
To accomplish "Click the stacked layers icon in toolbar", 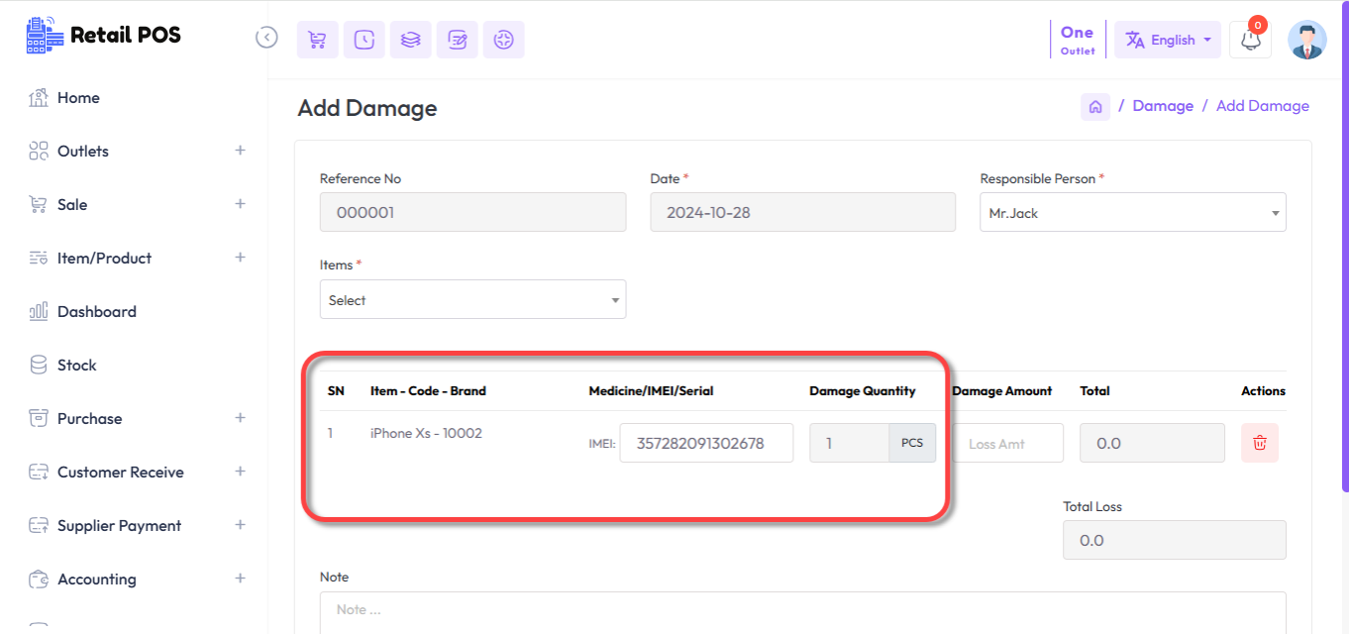I will (410, 40).
